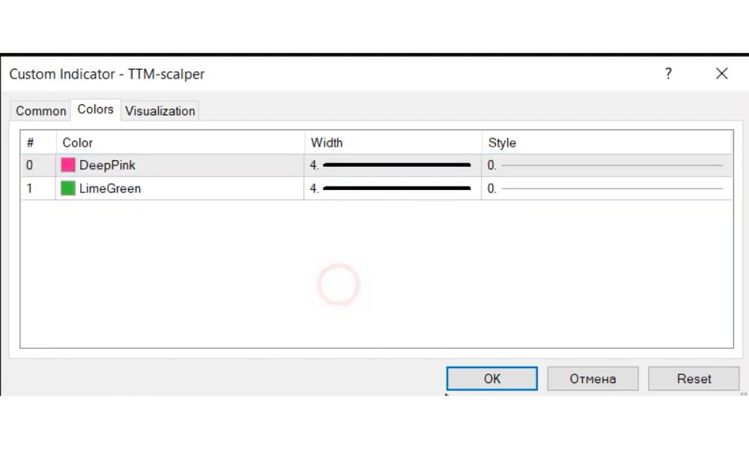Click the Color column header
Viewport: 749px width, 449px height.
pos(78,143)
